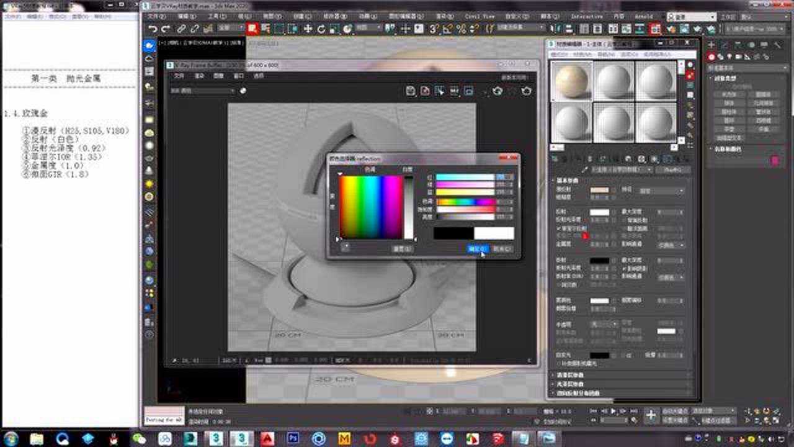
Task: Click Save image icon in frame buffer
Action: coord(410,91)
